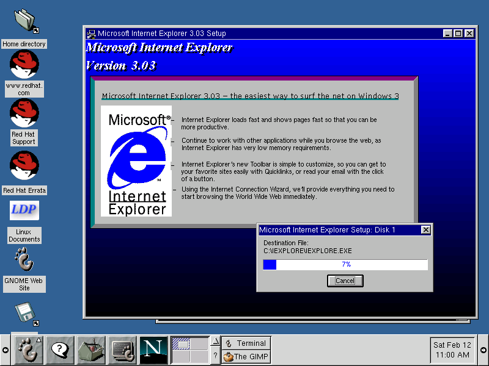
Task: Open the GNOME Web Site desktop icon
Action: [x=24, y=259]
